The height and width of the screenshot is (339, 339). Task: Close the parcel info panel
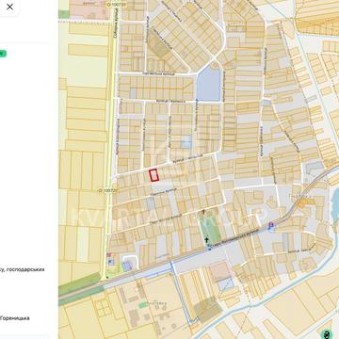(9, 7)
